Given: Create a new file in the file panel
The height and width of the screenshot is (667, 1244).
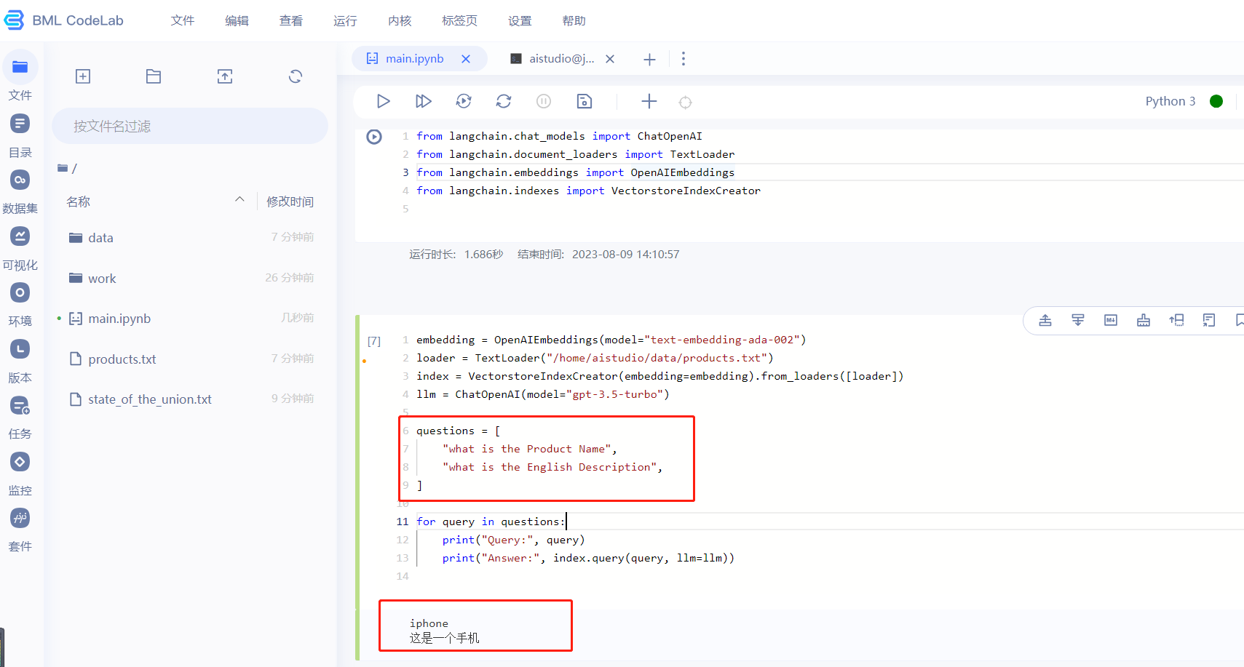Looking at the screenshot, I should pos(82,76).
